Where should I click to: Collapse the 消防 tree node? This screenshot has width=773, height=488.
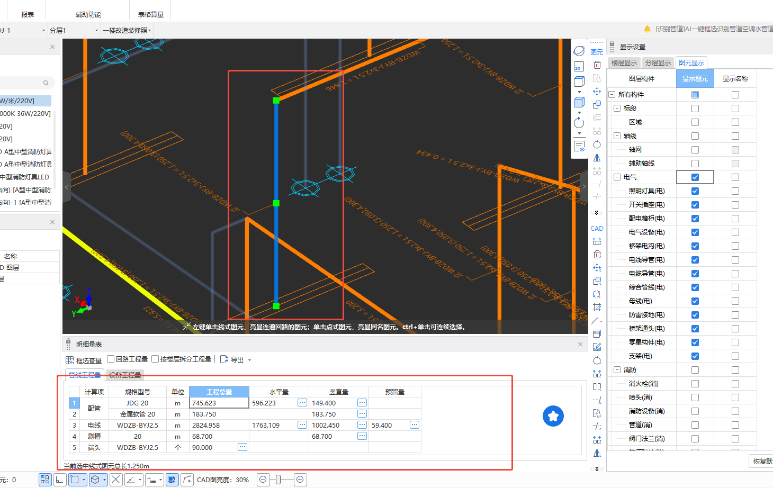coord(617,370)
